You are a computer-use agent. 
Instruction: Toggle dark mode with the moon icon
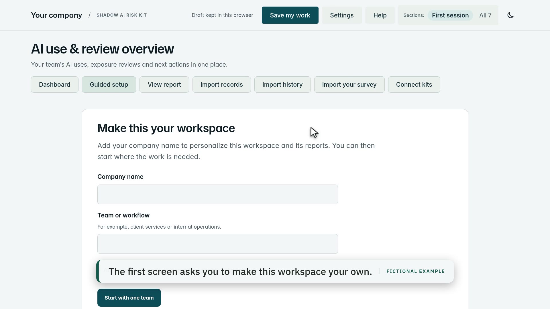510,15
